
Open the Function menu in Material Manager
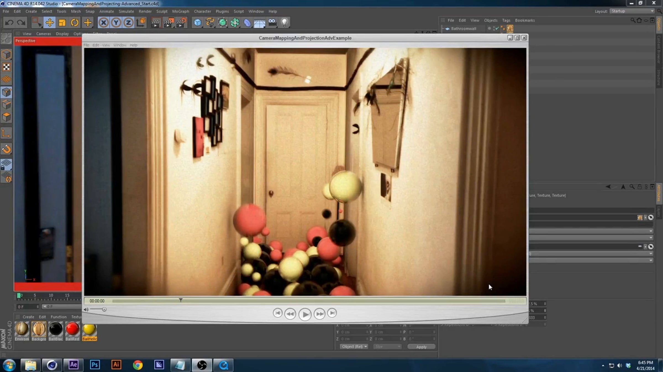click(x=59, y=317)
